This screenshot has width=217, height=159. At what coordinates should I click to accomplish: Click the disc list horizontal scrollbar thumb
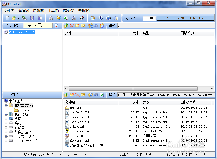(133, 88)
